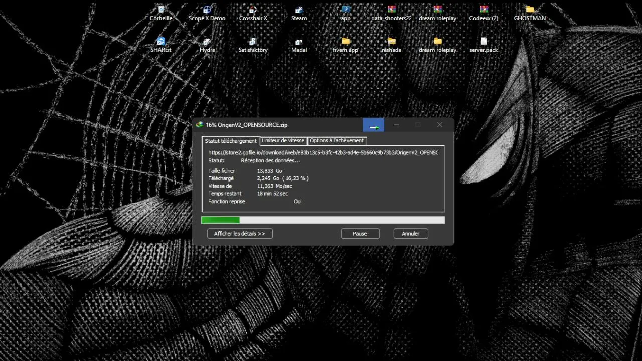The width and height of the screenshot is (642, 361).
Task: Open Medal desktop shortcut
Action: [299, 45]
